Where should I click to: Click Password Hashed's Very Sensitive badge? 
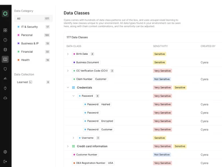coord(163,104)
